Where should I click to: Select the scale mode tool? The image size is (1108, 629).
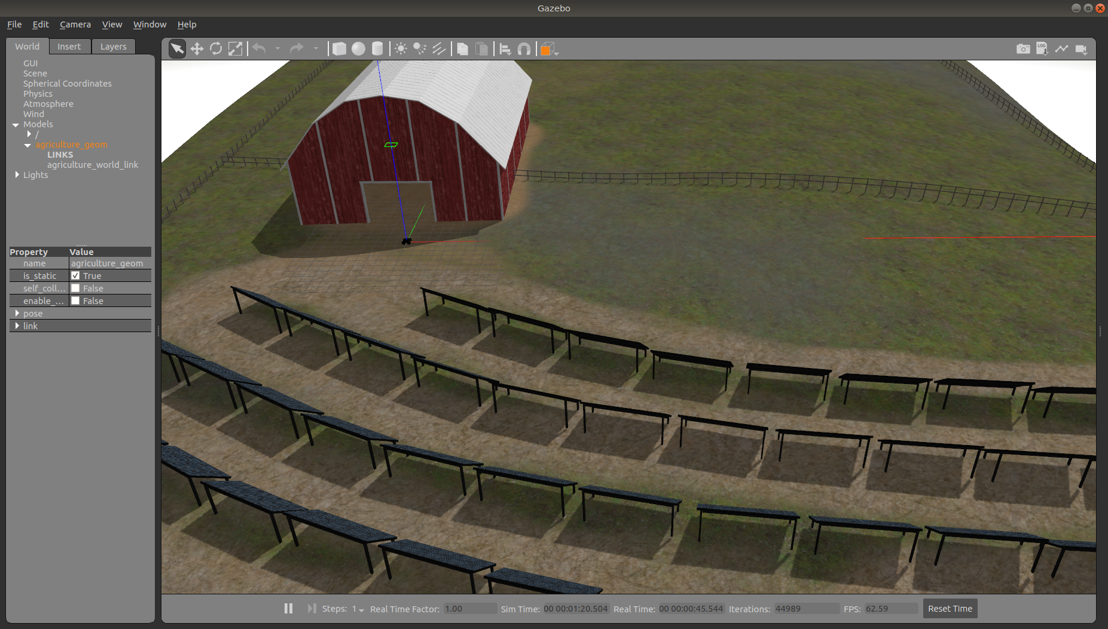click(236, 49)
